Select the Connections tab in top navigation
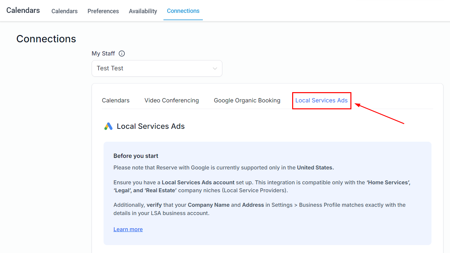Image resolution: width=450 pixels, height=253 pixels. point(183,11)
